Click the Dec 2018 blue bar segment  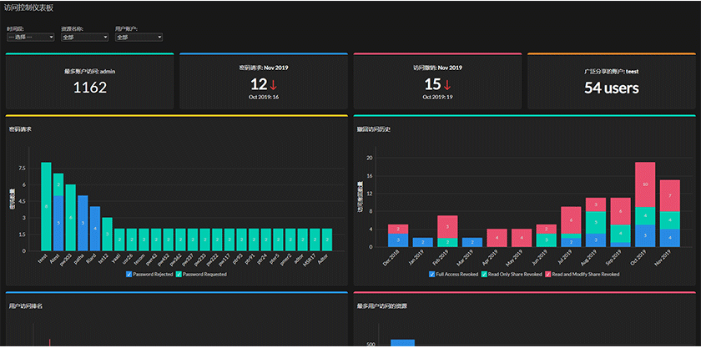(398, 240)
